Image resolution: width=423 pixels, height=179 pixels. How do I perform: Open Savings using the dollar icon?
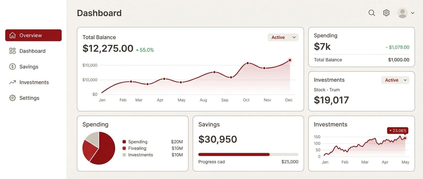12,67
